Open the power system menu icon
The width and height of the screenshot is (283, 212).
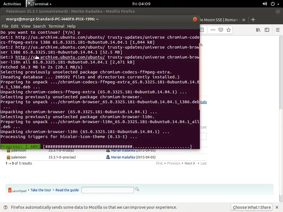point(273,4)
